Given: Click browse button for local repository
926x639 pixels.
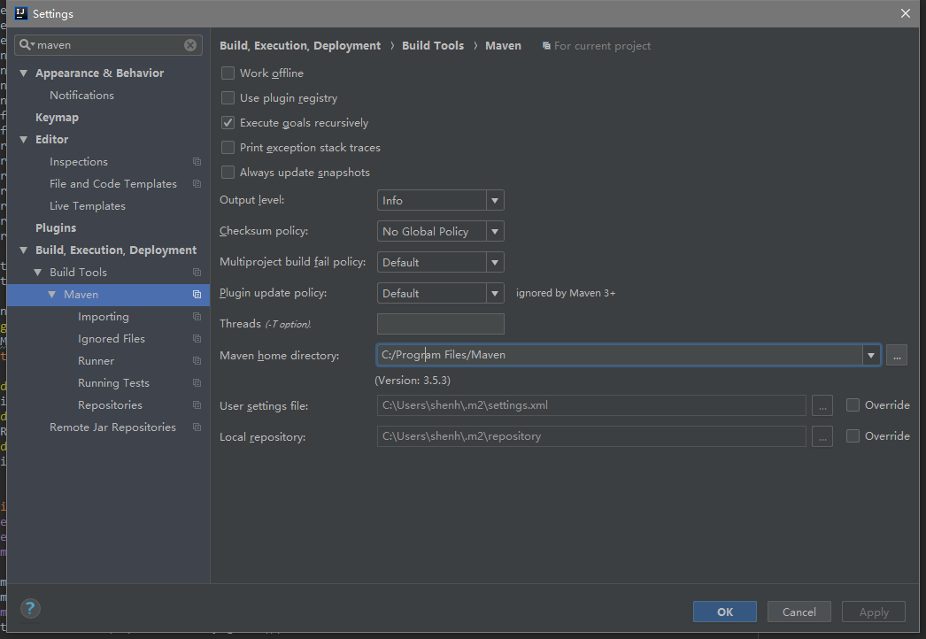Looking at the screenshot, I should (x=822, y=436).
